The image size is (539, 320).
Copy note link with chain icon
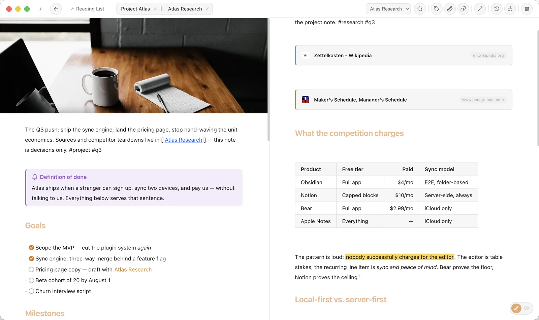(463, 9)
